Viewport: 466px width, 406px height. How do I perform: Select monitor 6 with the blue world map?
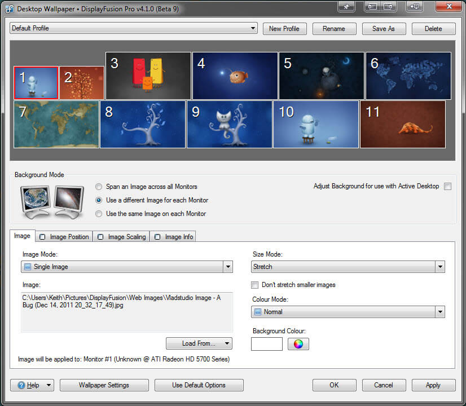point(408,76)
